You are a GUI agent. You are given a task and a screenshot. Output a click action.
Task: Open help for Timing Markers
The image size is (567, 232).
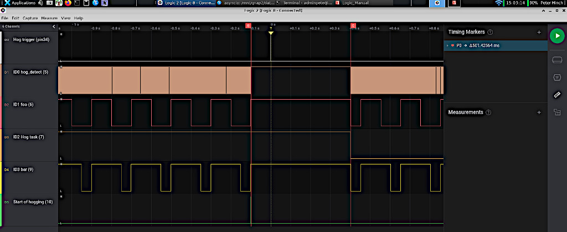(x=491, y=32)
